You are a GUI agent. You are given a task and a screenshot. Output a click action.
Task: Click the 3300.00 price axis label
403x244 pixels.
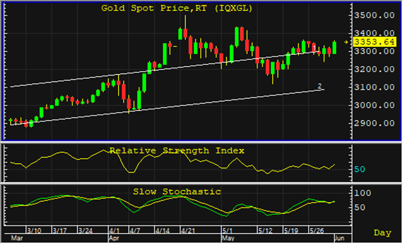click(x=374, y=51)
